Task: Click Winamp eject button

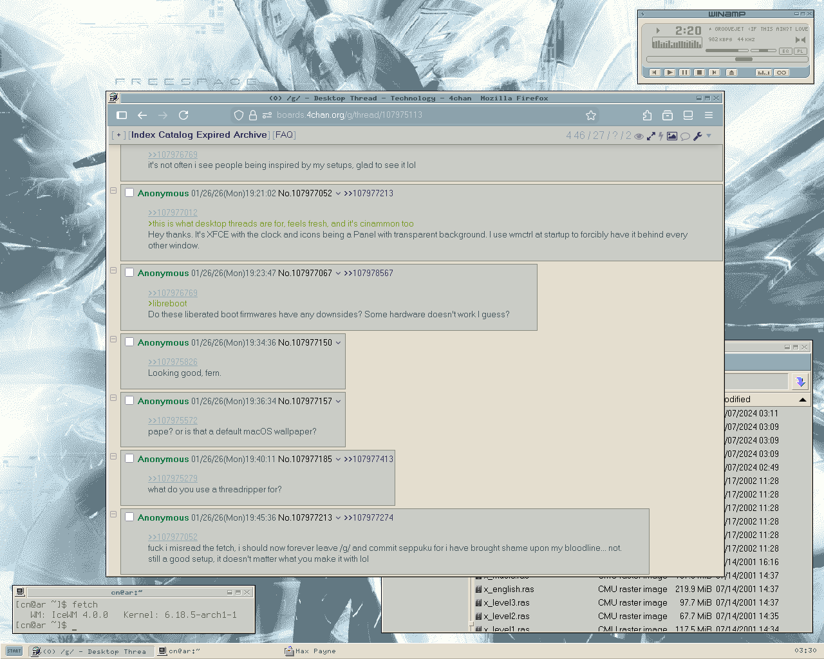Action: [x=731, y=73]
